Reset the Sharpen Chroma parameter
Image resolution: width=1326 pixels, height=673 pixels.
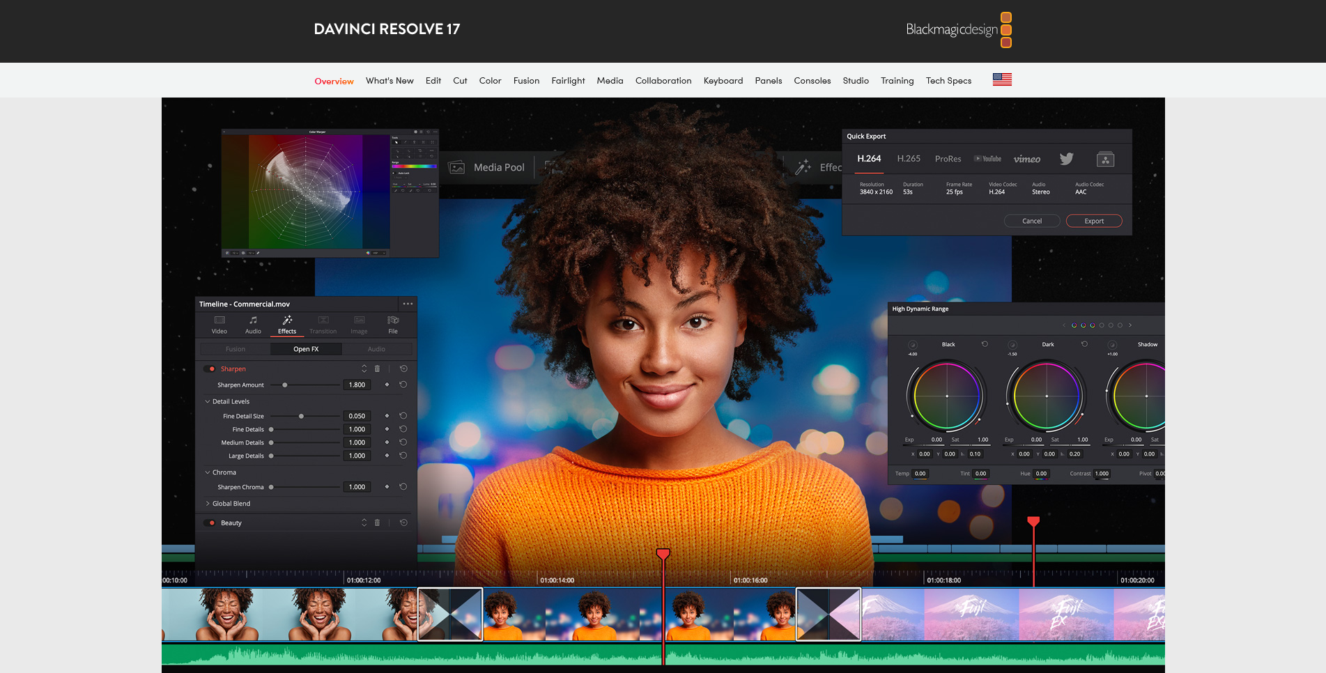coord(403,487)
